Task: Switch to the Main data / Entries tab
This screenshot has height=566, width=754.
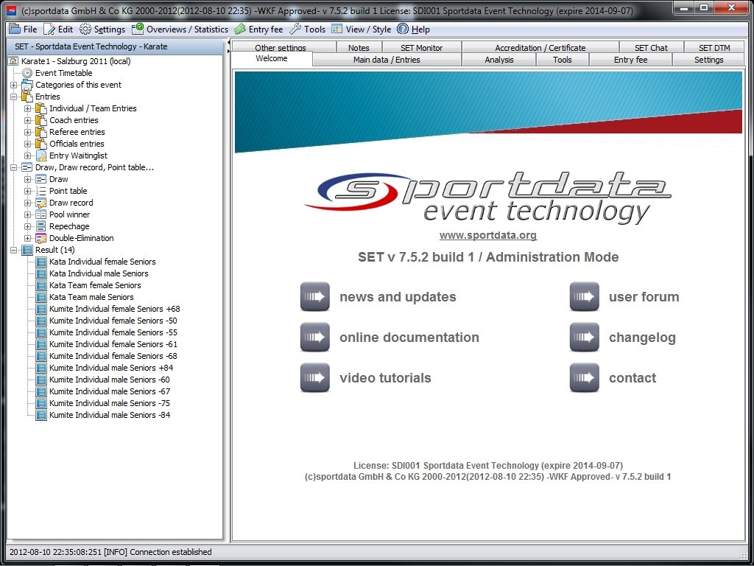Action: tap(387, 60)
